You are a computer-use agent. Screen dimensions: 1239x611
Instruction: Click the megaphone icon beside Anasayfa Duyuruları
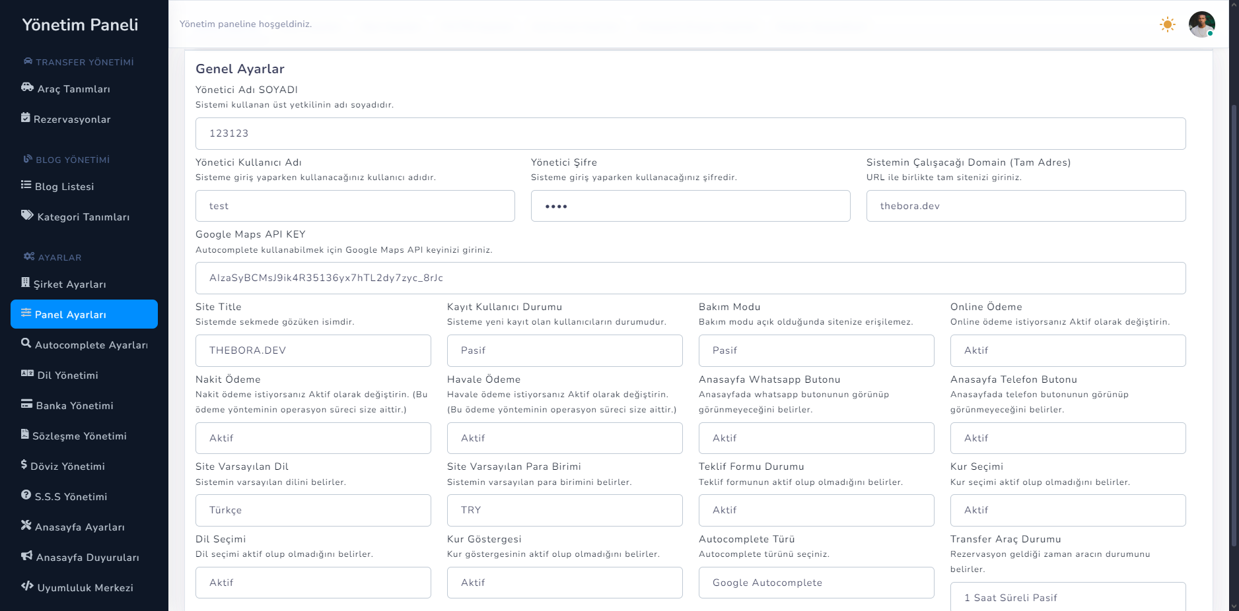(27, 556)
